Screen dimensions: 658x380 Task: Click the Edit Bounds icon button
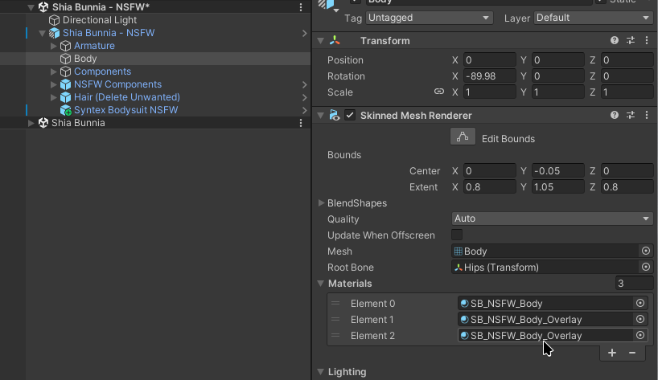click(462, 138)
